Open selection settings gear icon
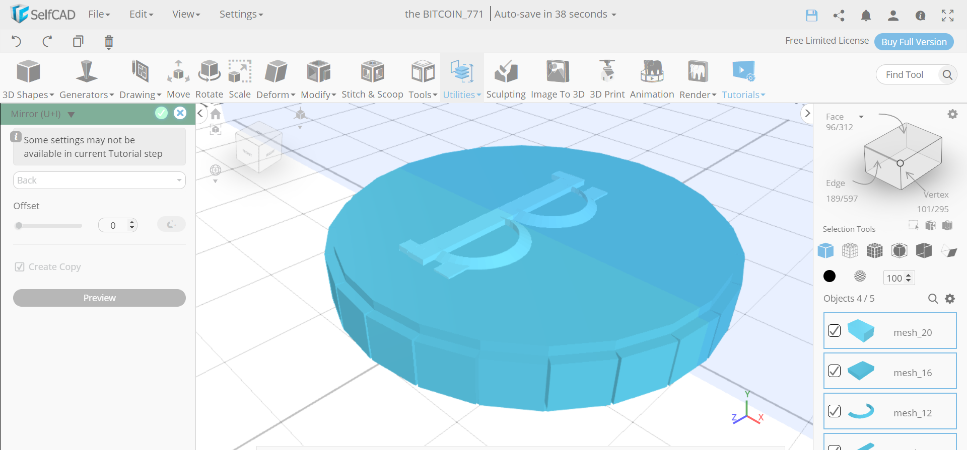The image size is (967, 450). [952, 114]
